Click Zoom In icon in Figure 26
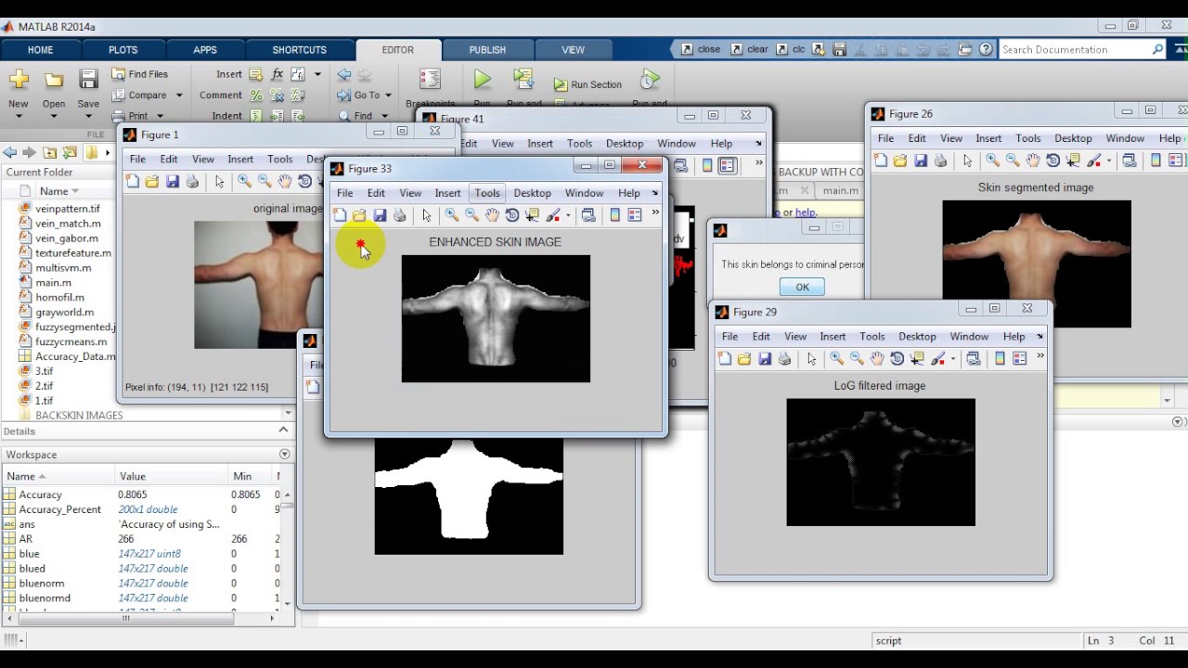The height and width of the screenshot is (668, 1188). 992,161
